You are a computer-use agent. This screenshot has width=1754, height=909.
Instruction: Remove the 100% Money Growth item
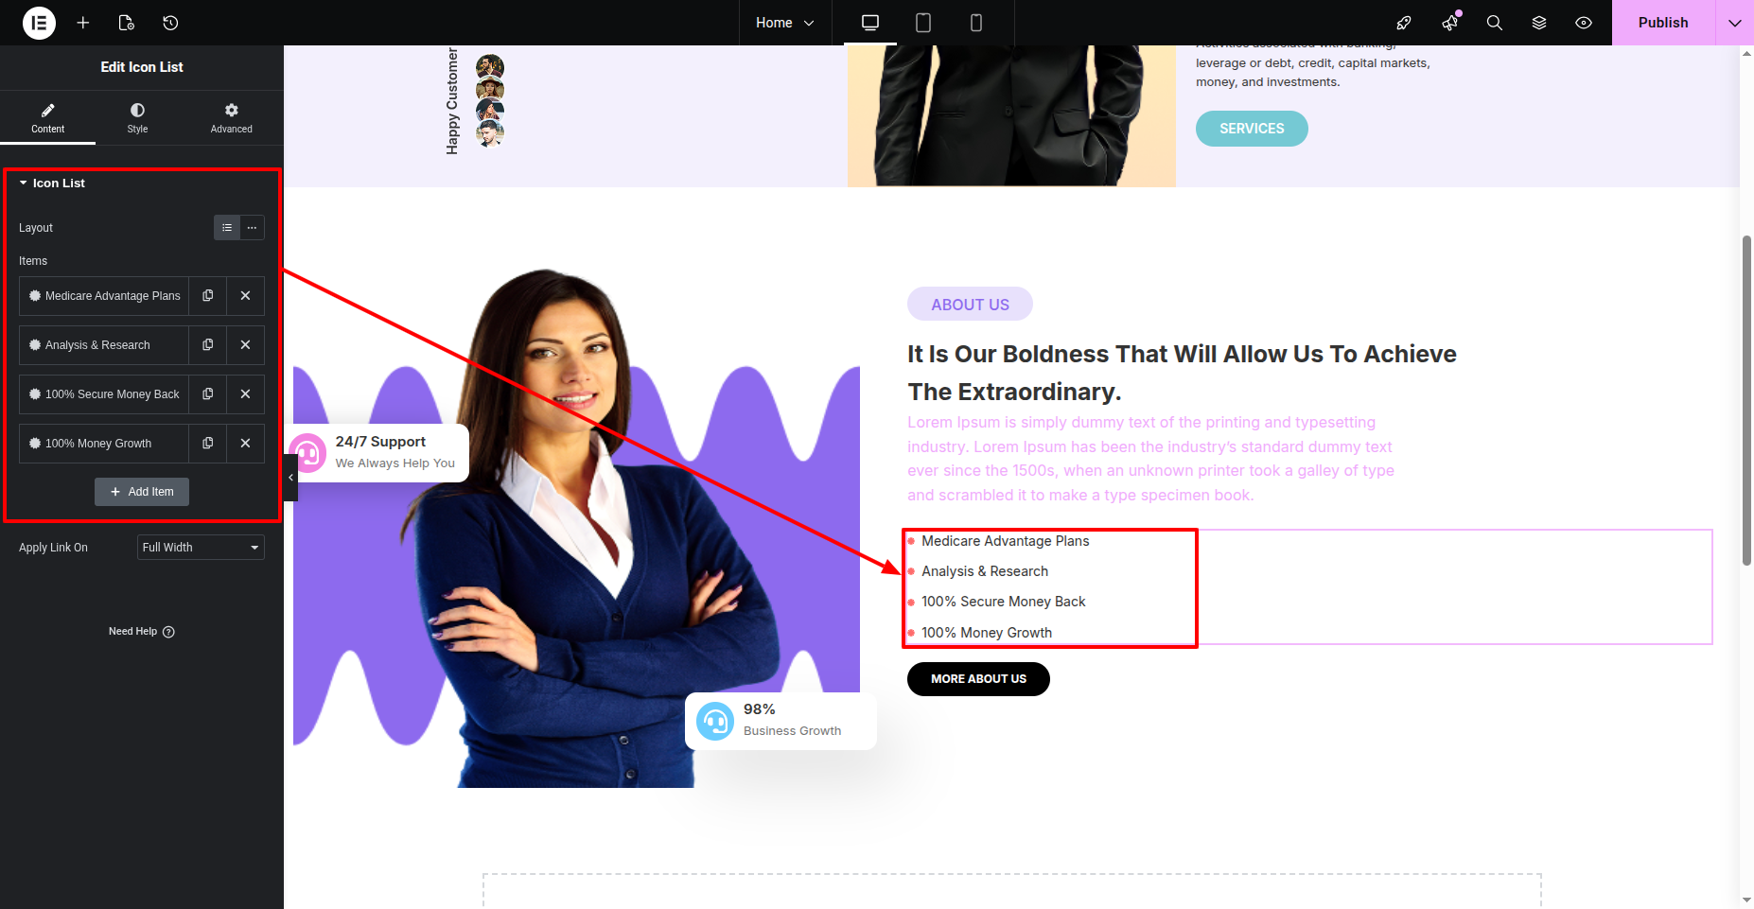[x=245, y=444]
